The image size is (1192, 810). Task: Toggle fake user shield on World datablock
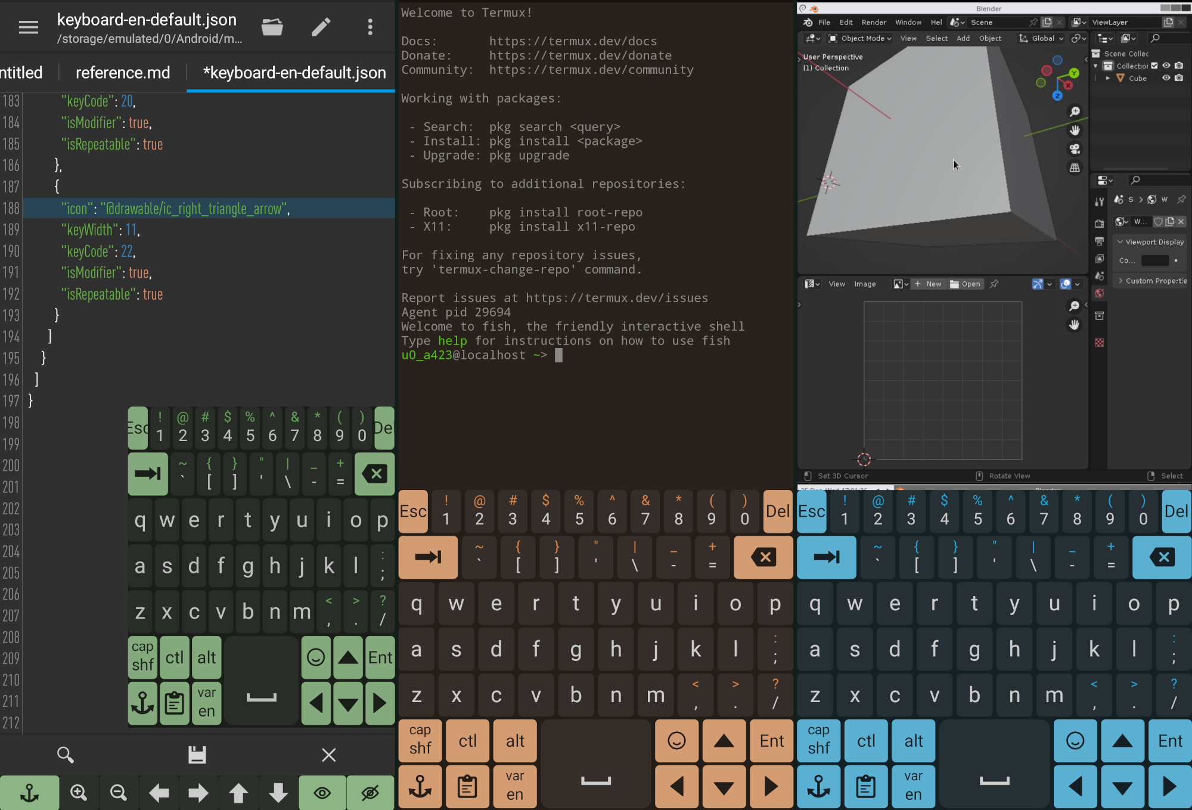coord(1158,222)
